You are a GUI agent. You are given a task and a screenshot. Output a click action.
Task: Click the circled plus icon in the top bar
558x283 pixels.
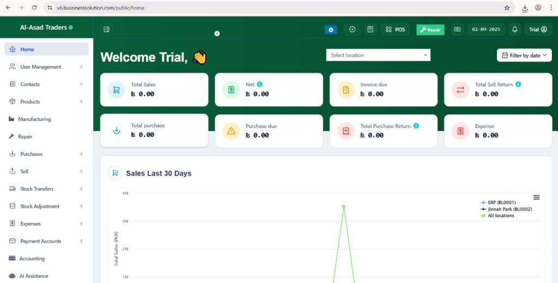click(352, 29)
